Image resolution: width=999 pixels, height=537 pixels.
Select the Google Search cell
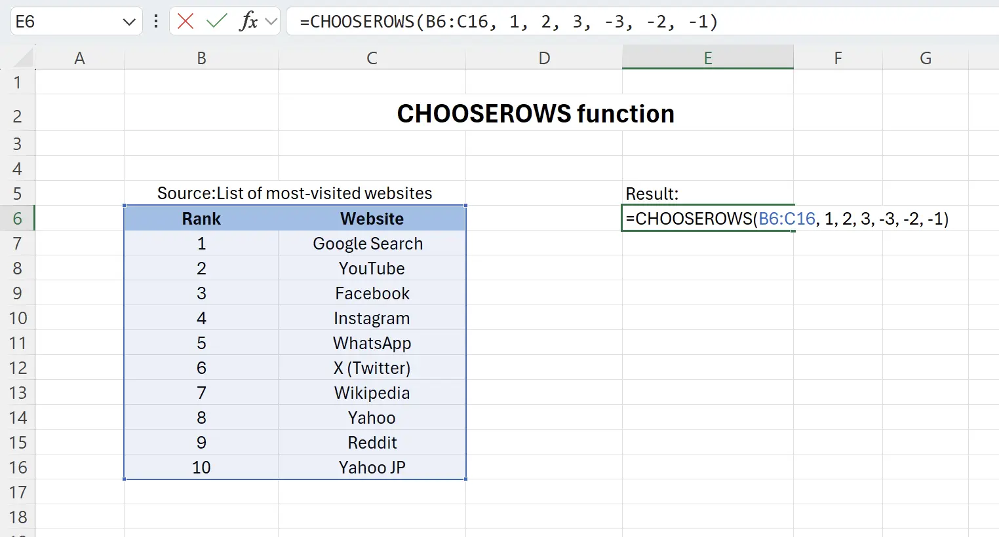pos(372,243)
